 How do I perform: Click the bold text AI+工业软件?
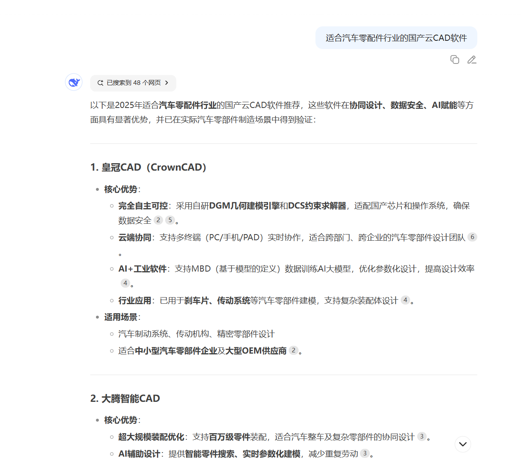(x=142, y=269)
